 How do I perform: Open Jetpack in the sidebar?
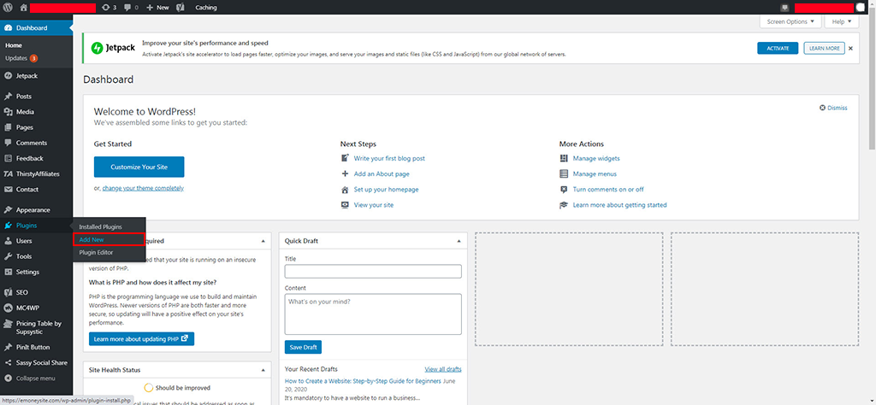pos(36,76)
